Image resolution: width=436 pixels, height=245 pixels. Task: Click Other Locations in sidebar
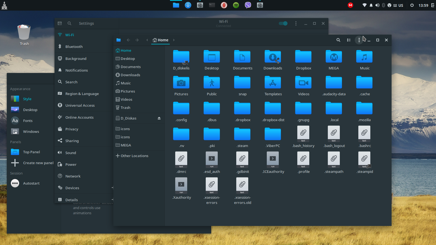click(x=134, y=156)
